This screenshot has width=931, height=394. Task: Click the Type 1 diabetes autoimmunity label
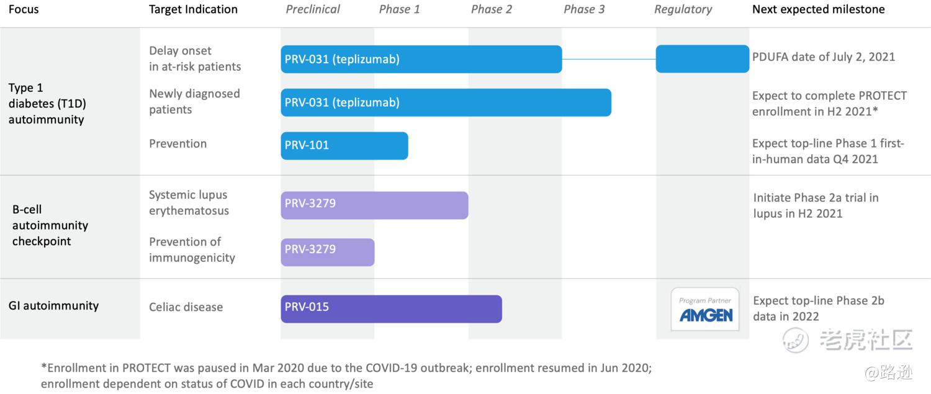point(46,104)
